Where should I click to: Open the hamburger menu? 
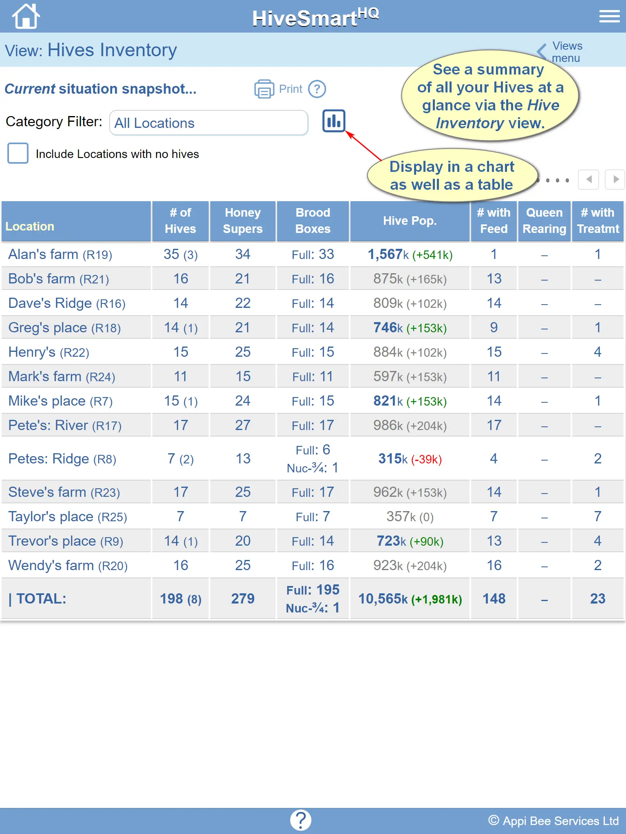pyautogui.click(x=609, y=16)
